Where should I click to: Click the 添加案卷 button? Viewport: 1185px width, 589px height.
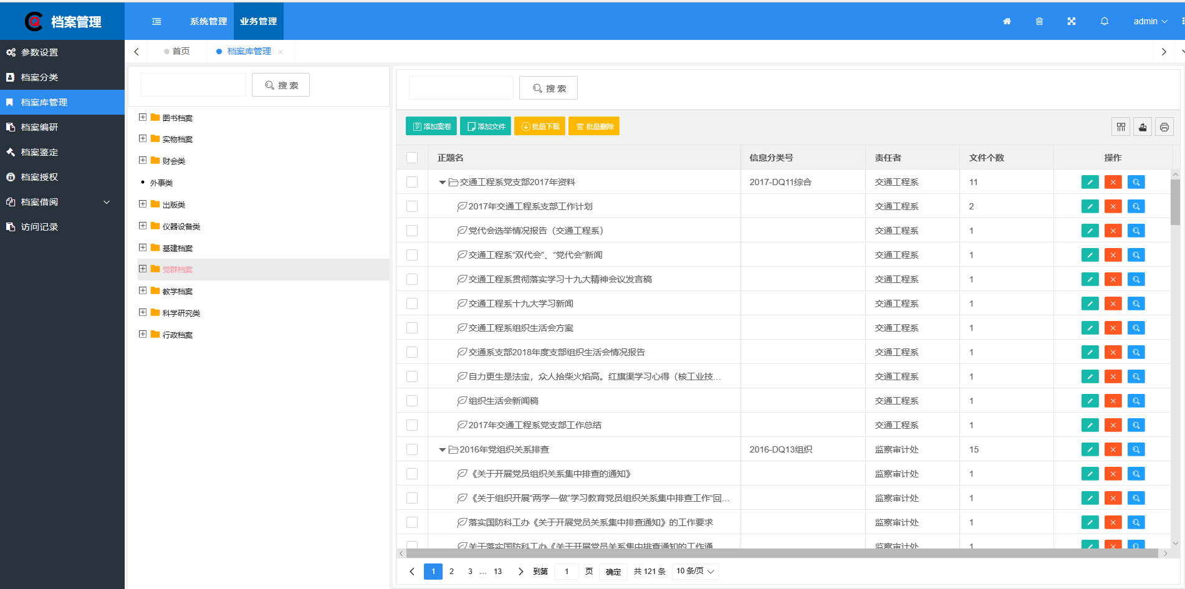(x=431, y=125)
